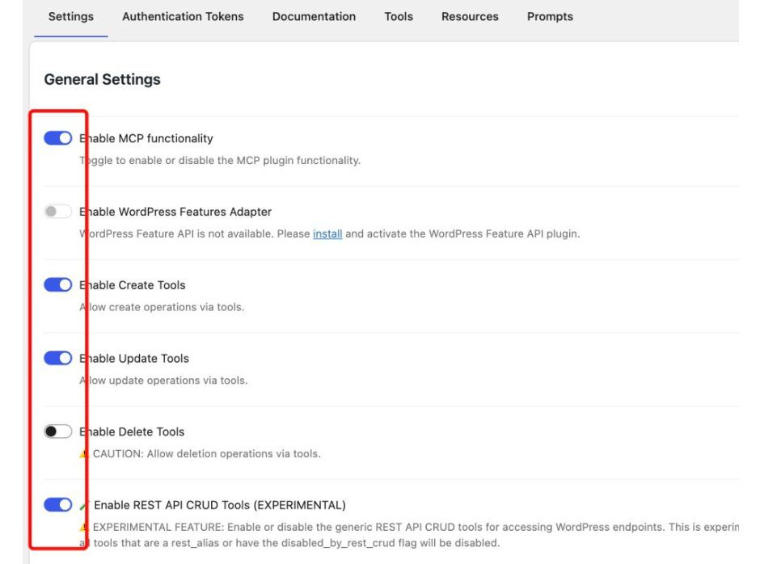Disable the Enable MCP functionality switch
Screen dimensions: 760x564
pyautogui.click(x=57, y=138)
